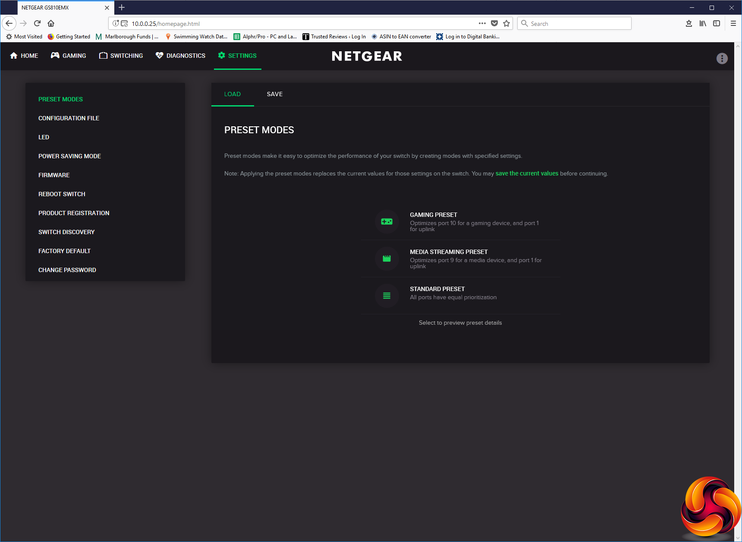The image size is (742, 542).
Task: Open the SWITCHING navigation section
Action: pyautogui.click(x=121, y=56)
